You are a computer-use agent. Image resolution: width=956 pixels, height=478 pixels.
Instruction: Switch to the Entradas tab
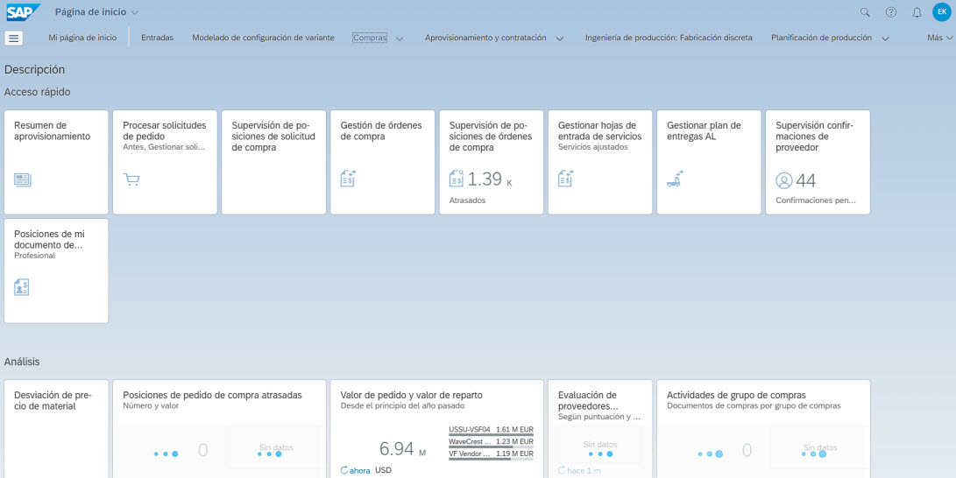click(x=158, y=38)
